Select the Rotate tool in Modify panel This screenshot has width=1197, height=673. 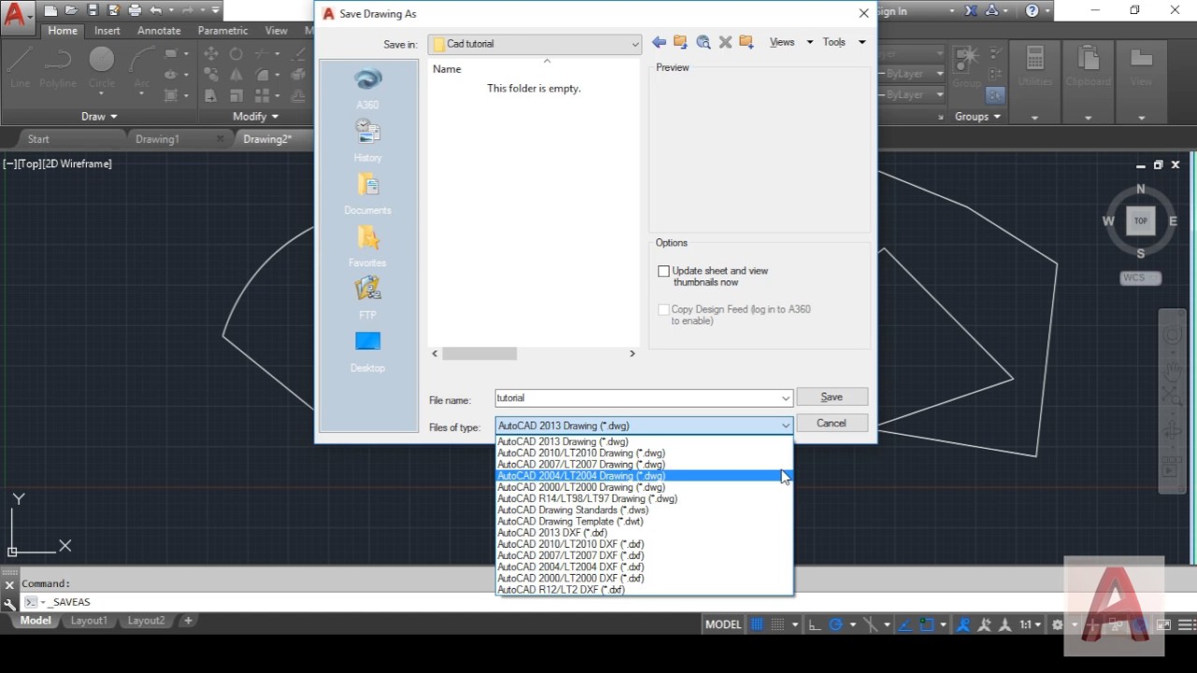coord(237,54)
